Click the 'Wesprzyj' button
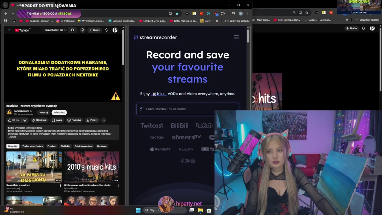This screenshot has width=382, height=215. point(44,113)
